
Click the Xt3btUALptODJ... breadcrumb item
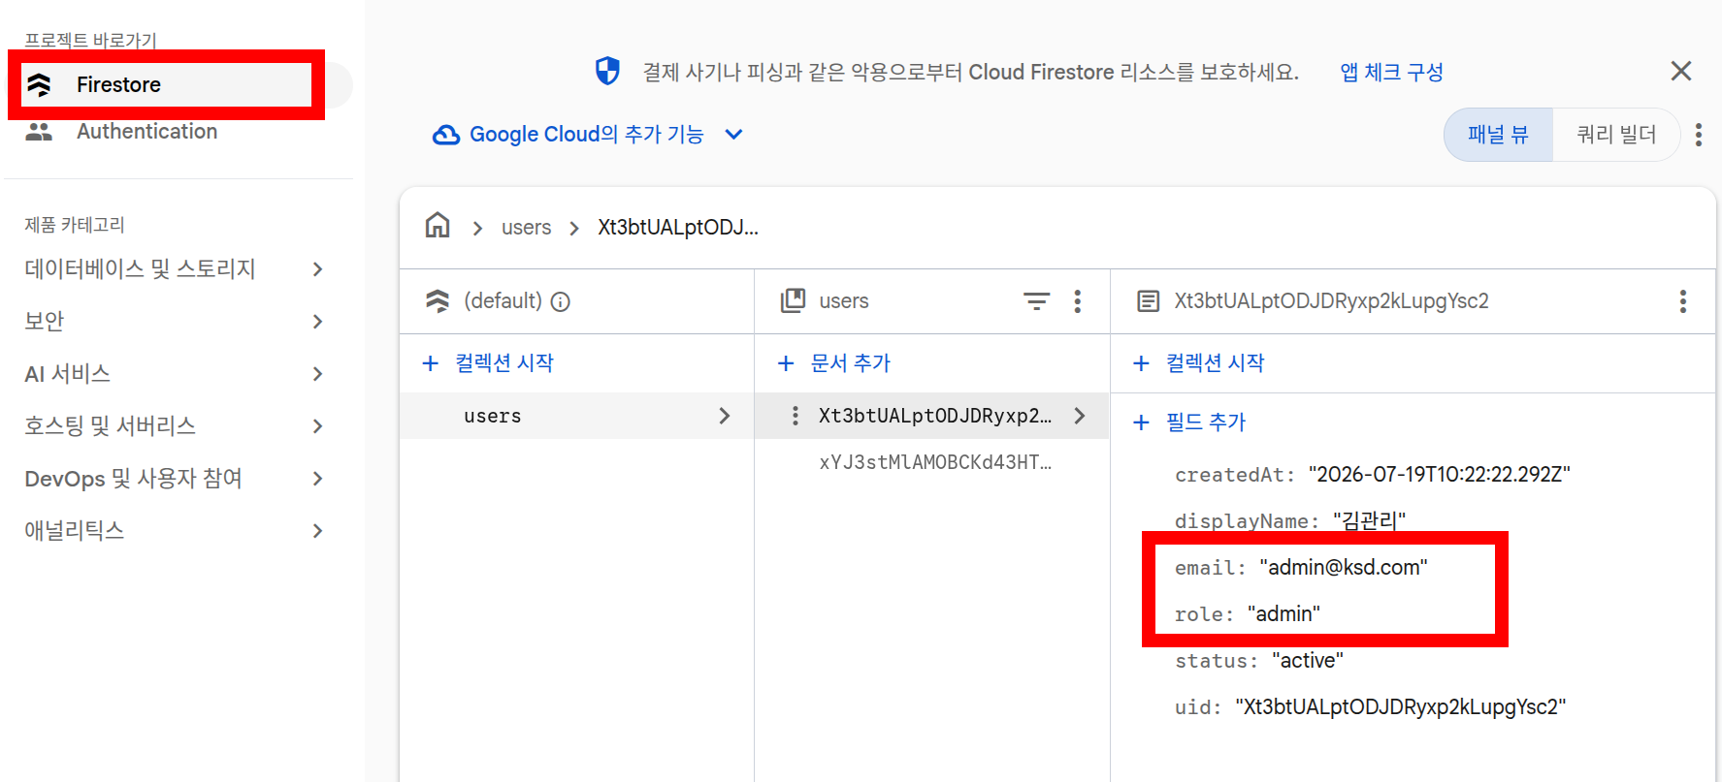(x=678, y=228)
